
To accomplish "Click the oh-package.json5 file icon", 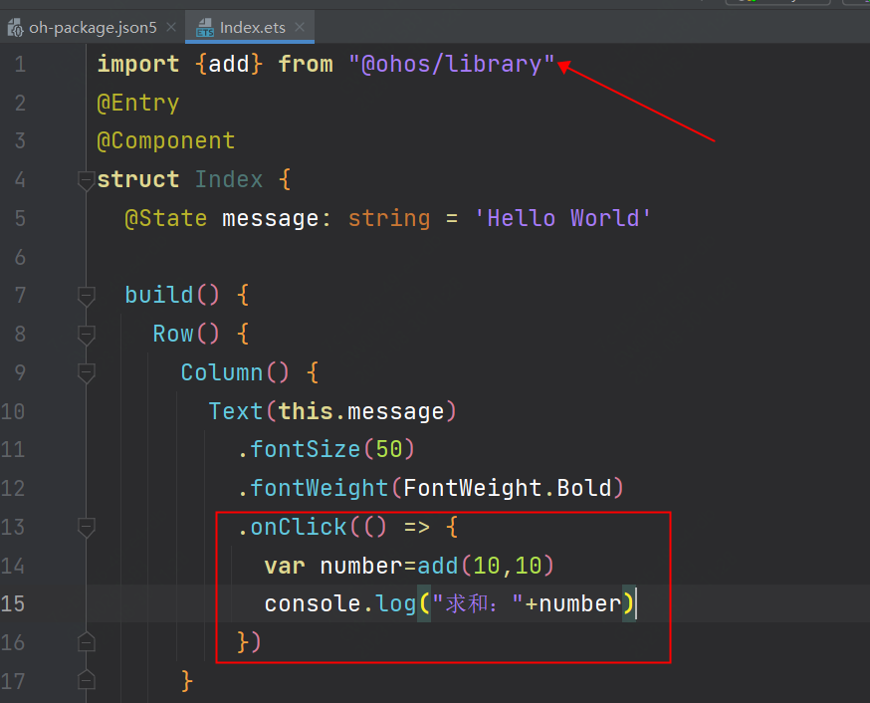I will tap(15, 27).
